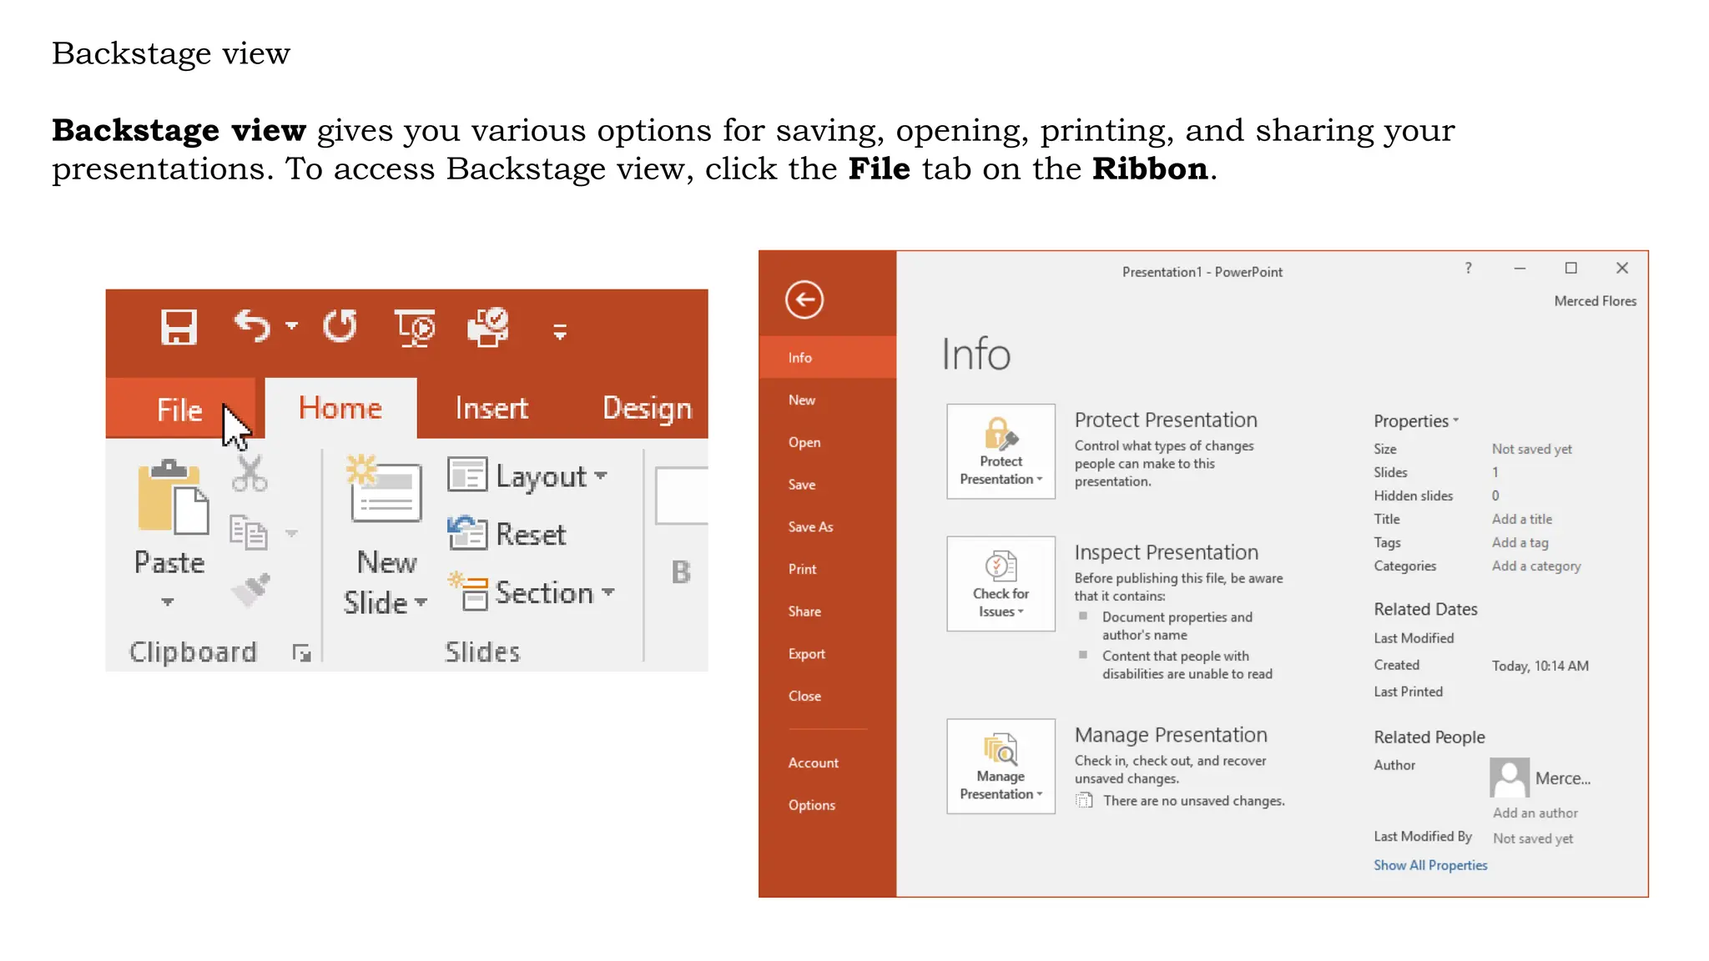
Task: Click Show All Properties link
Action: tap(1430, 866)
